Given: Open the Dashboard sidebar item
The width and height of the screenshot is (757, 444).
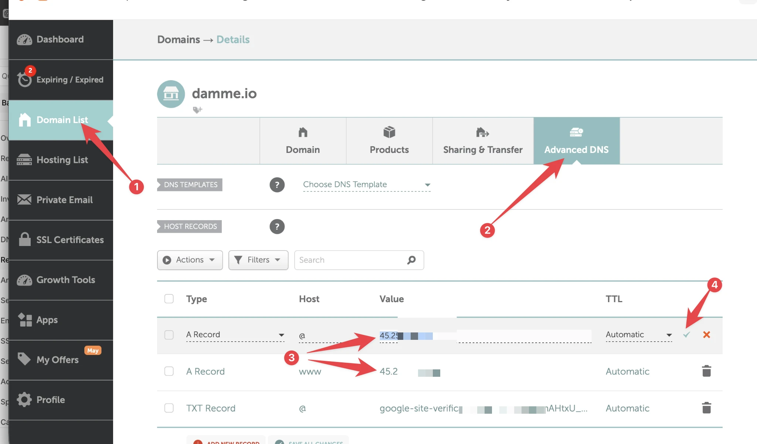Looking at the screenshot, I should [61, 40].
